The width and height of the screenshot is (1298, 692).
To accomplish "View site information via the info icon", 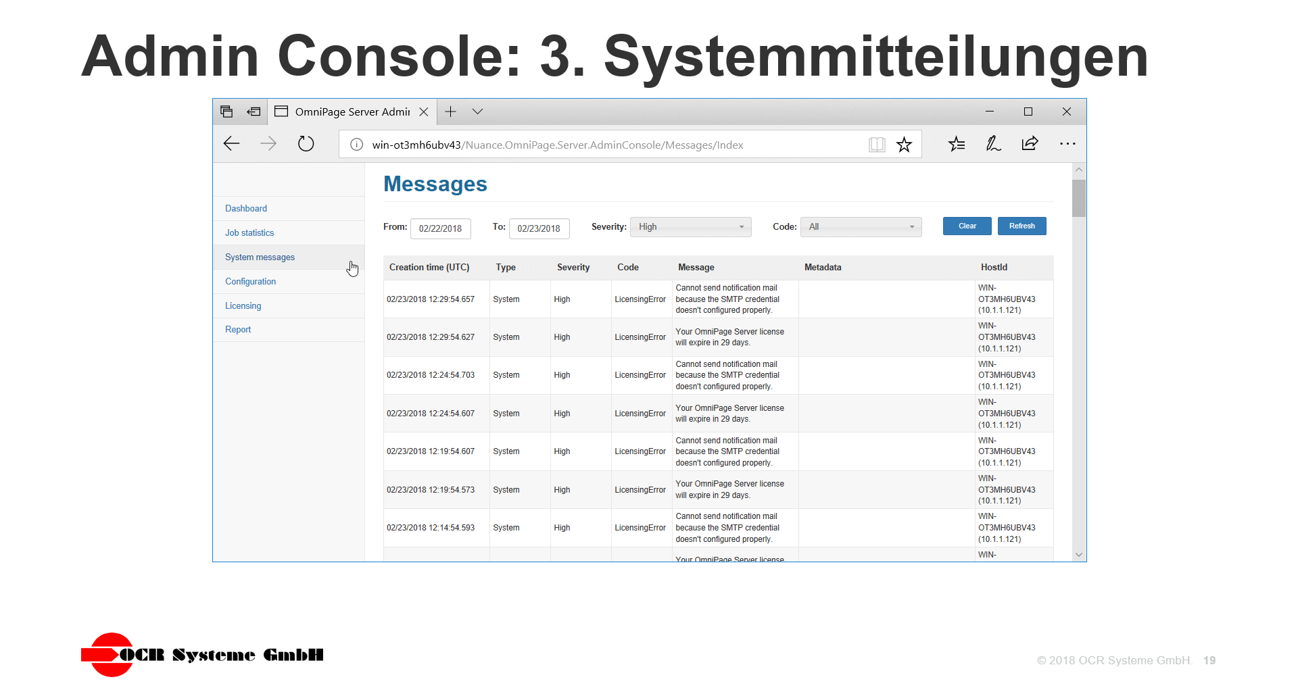I will coord(356,144).
